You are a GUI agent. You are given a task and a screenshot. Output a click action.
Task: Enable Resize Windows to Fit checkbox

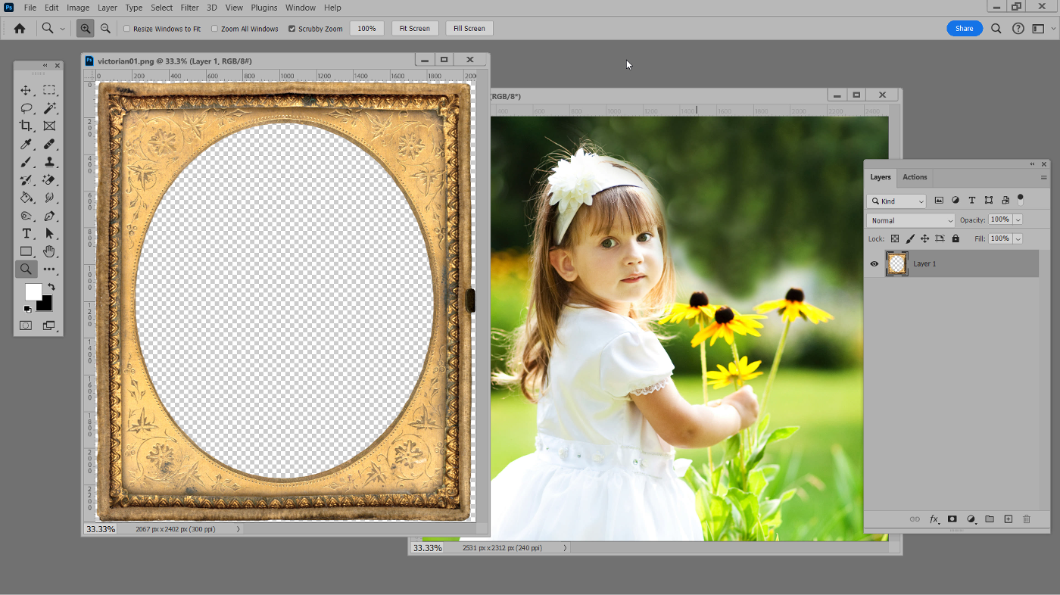127,29
